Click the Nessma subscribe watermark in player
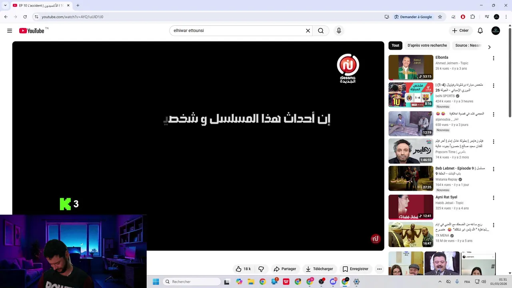The height and width of the screenshot is (288, 512). click(375, 239)
